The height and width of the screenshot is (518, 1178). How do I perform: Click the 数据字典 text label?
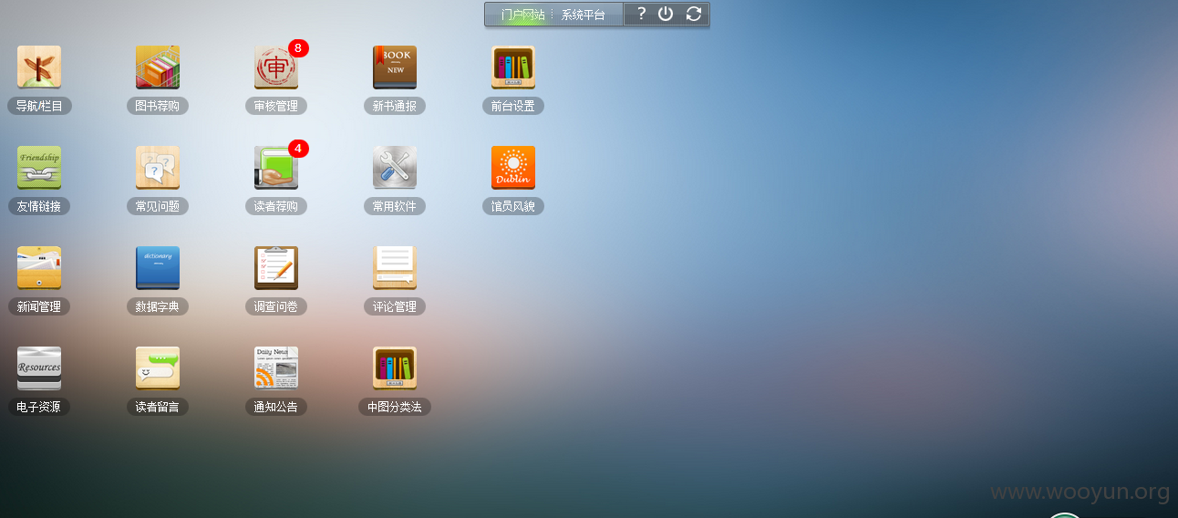[158, 306]
